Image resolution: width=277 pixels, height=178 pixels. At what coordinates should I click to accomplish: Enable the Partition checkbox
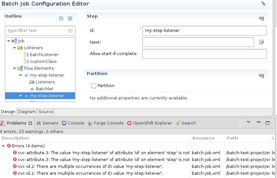click(x=94, y=86)
